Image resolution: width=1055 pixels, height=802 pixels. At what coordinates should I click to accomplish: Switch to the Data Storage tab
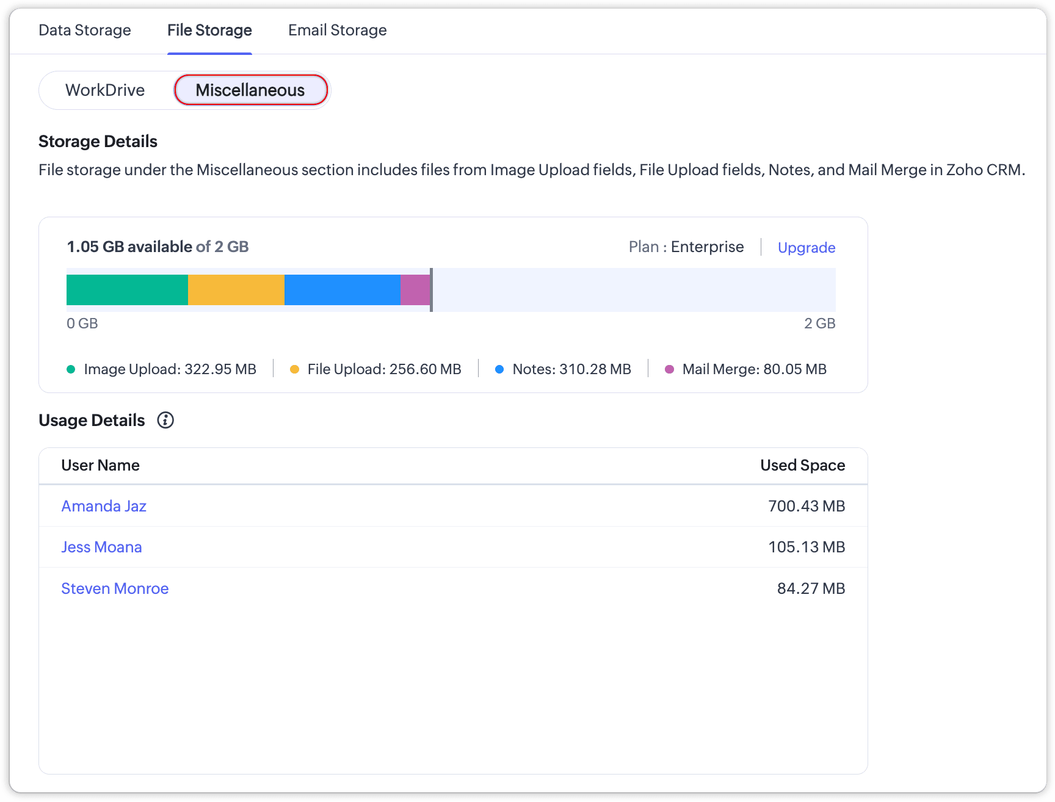[x=85, y=30]
